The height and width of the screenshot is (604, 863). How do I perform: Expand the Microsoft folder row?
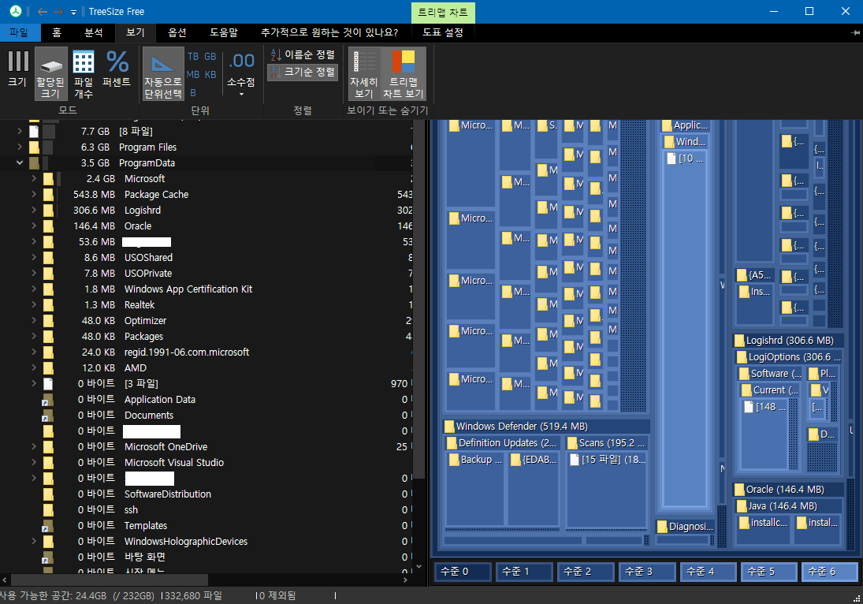pyautogui.click(x=34, y=178)
